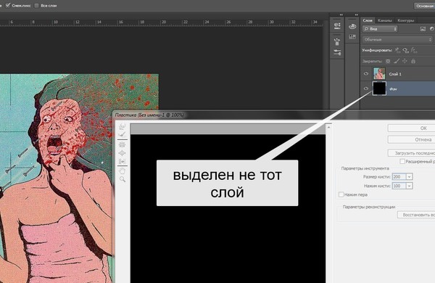Uncheck the Смеж.пикс checkbox
435x283 pixels.
coord(8,5)
